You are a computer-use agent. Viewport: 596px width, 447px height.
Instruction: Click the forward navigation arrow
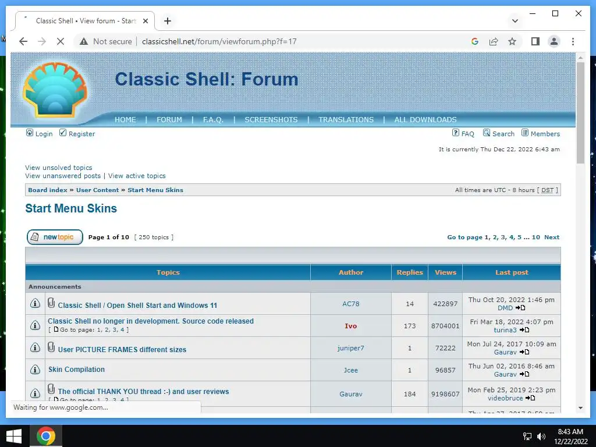(x=42, y=41)
